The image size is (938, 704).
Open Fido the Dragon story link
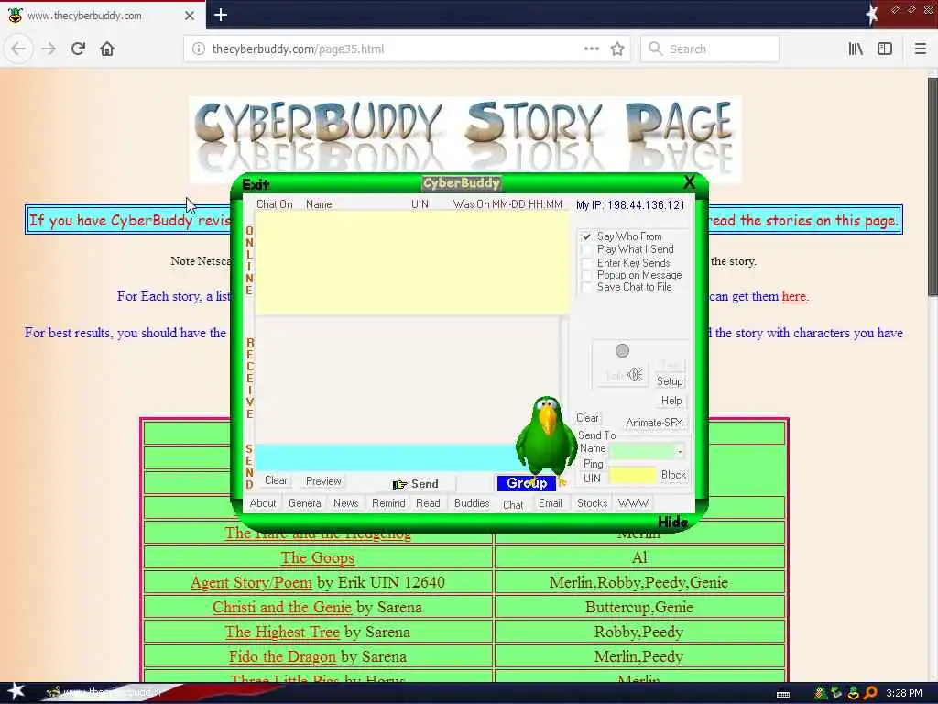point(282,656)
